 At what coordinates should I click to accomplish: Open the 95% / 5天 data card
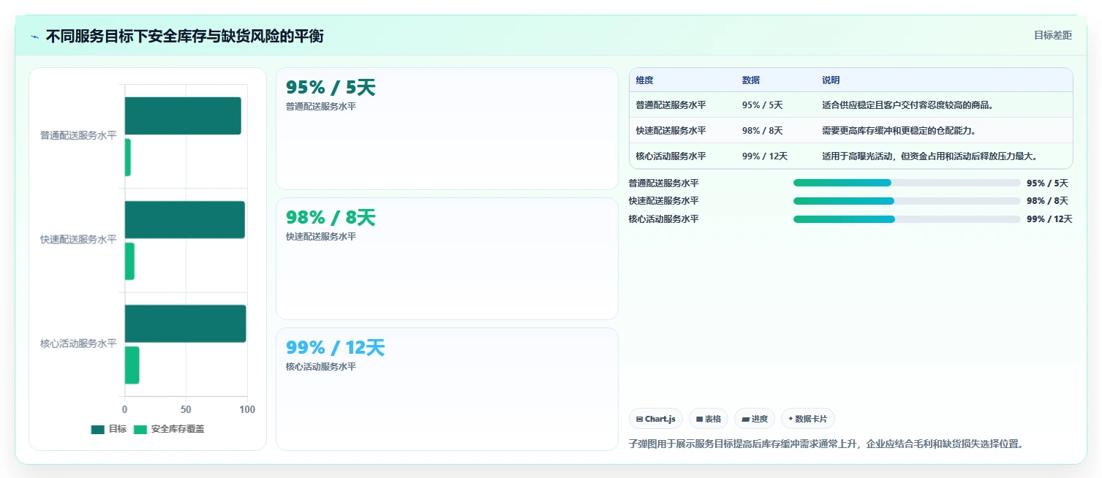coord(447,129)
